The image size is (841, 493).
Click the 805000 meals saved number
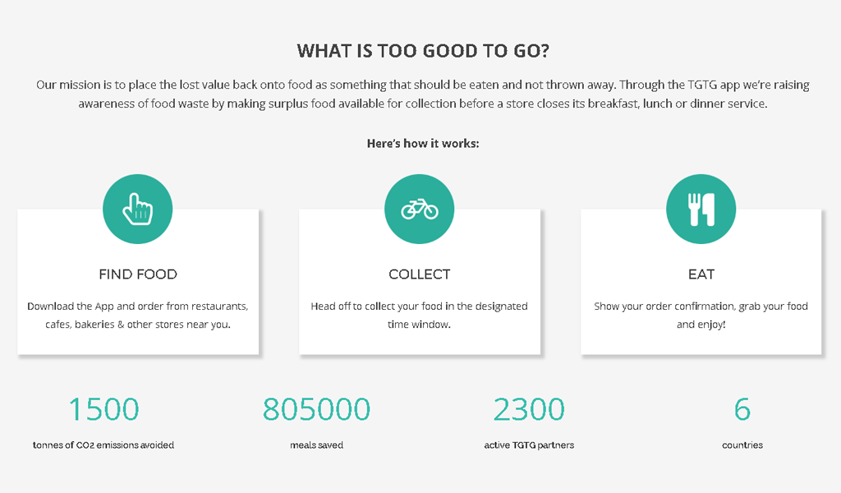(316, 409)
